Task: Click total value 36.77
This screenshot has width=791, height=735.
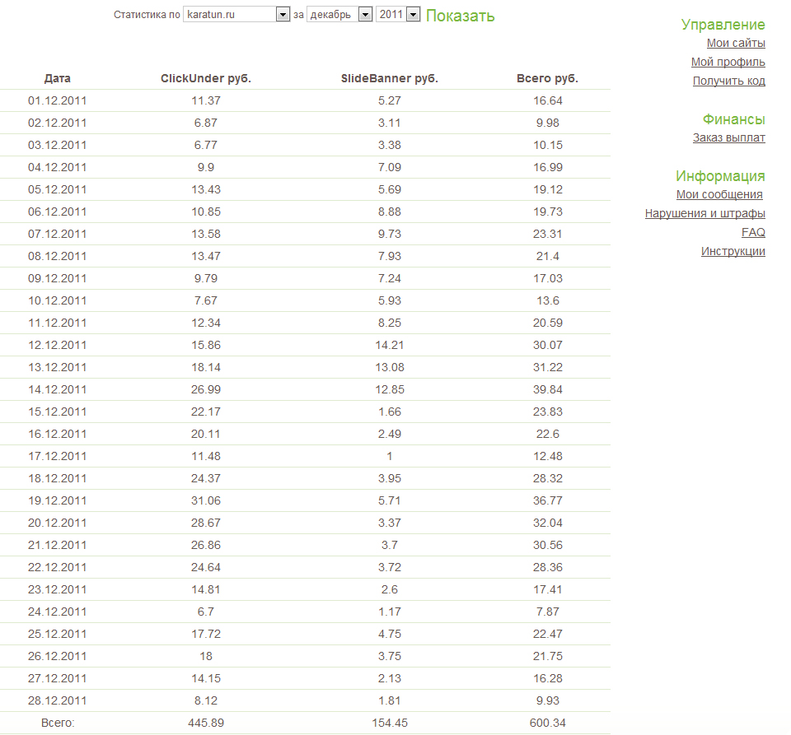Action: point(548,500)
